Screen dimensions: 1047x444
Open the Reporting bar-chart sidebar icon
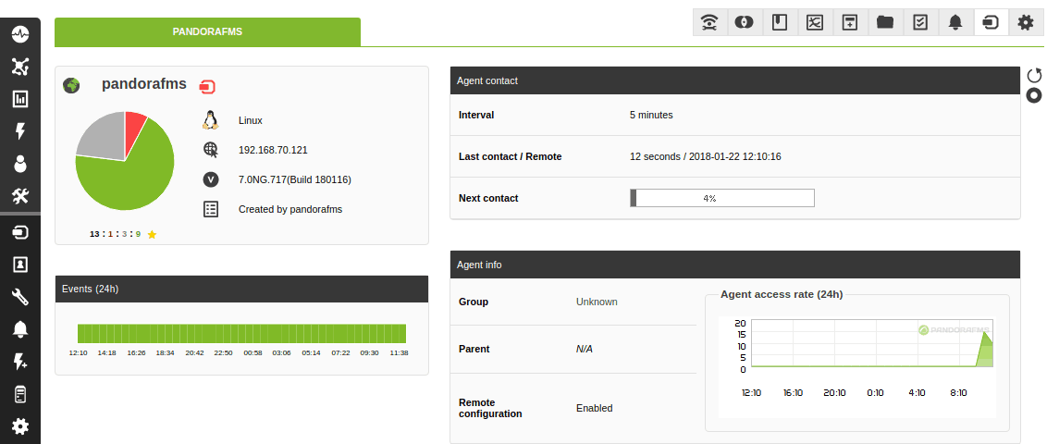click(x=20, y=100)
